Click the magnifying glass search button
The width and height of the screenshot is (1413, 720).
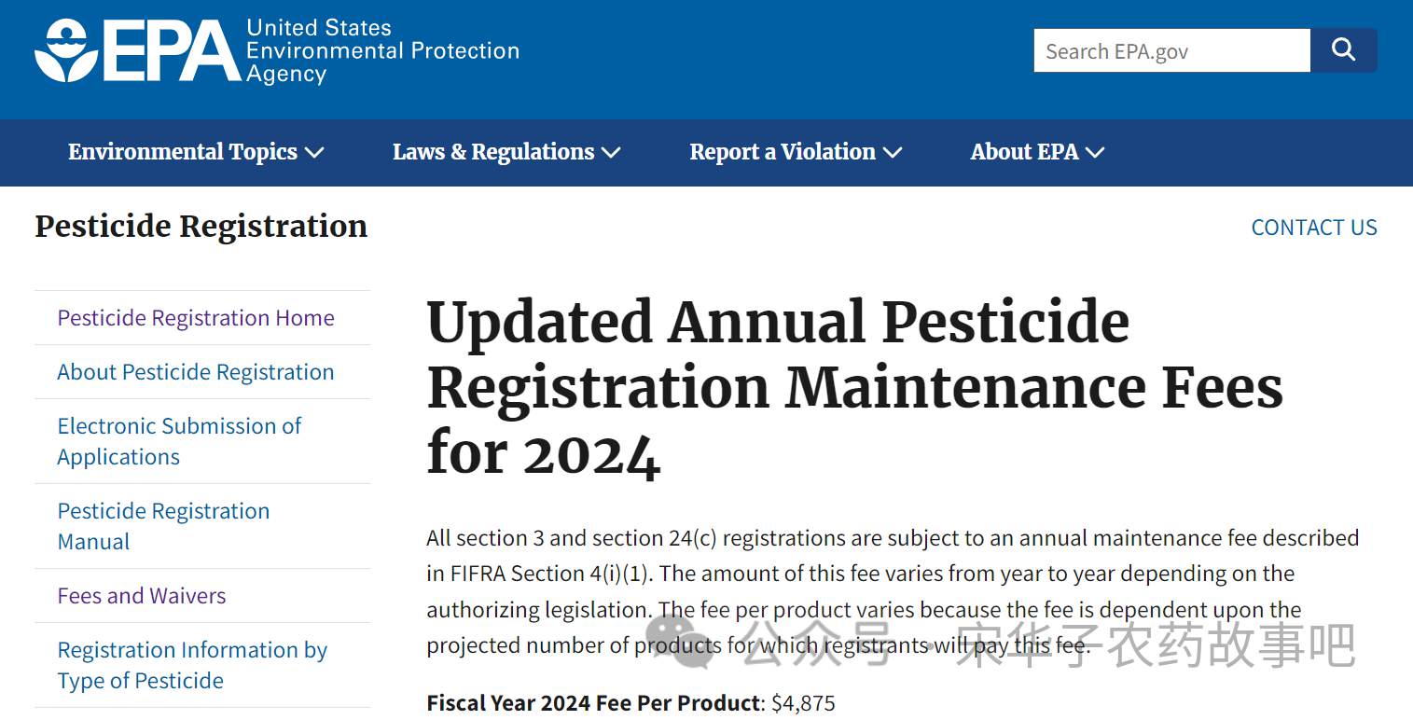(1343, 50)
